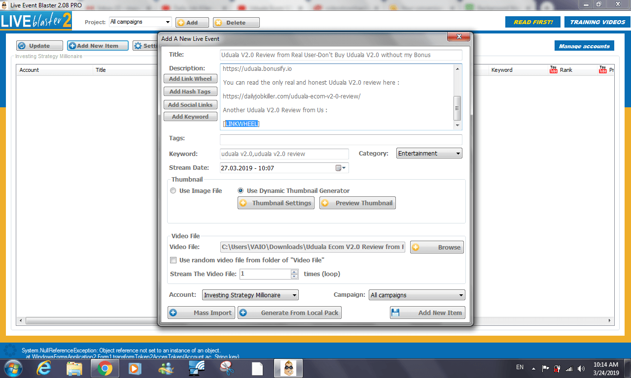Increase the stream loop count with up arrow
Screen dimensions: 631x378
294,272
